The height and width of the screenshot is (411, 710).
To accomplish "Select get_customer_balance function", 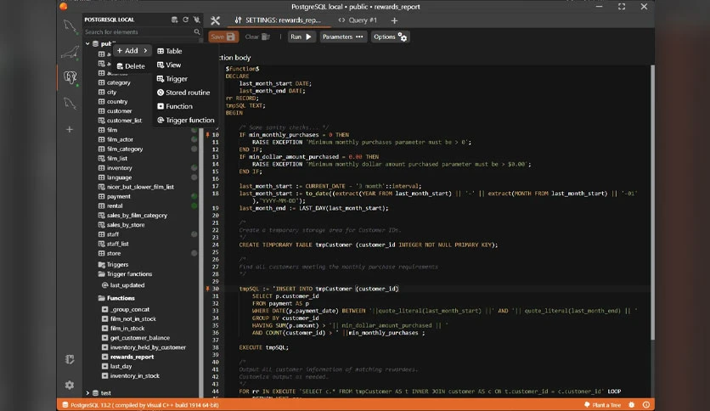I will (136, 338).
